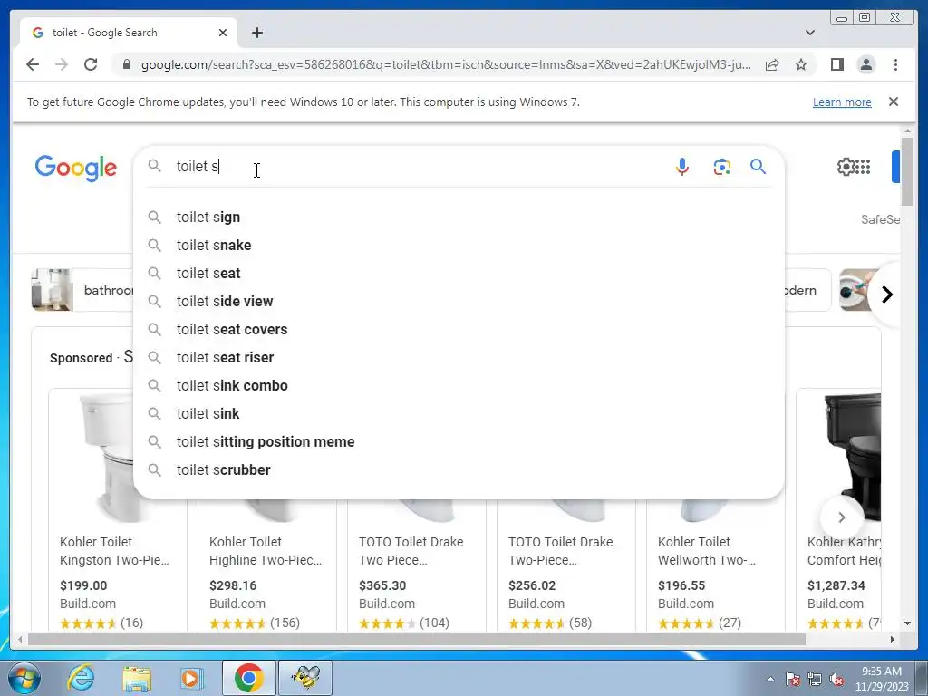This screenshot has height=696, width=928.
Task: Open the Action Center flag icon
Action: click(792, 680)
